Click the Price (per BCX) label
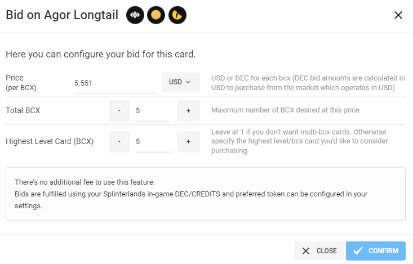The height and width of the screenshot is (264, 413). [21, 83]
